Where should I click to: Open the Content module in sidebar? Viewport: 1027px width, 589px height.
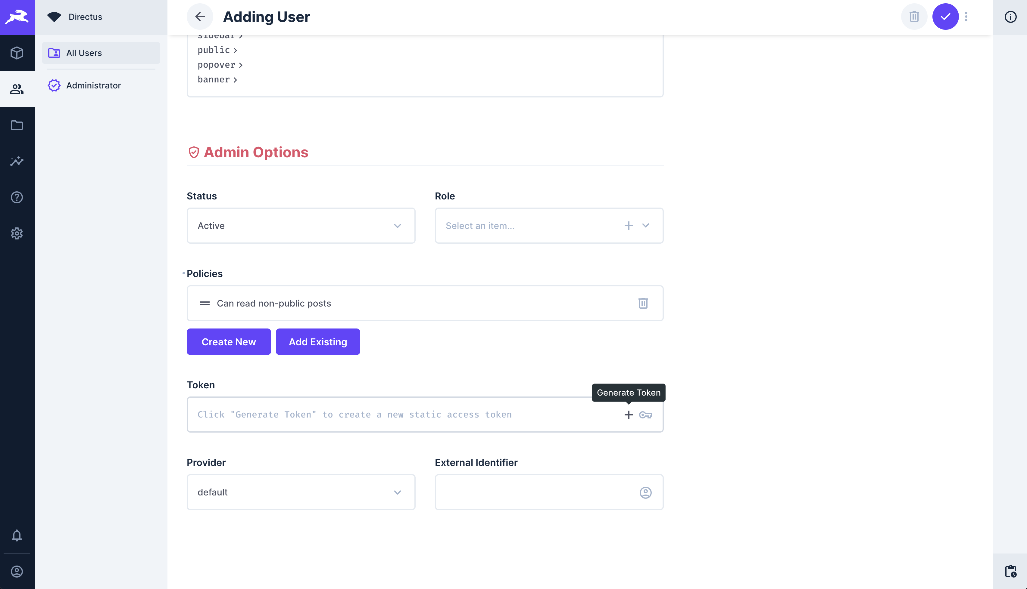click(x=17, y=53)
